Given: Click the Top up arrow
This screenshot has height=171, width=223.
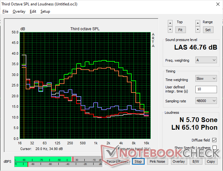Looking at the screenshot, I should pos(170,23).
